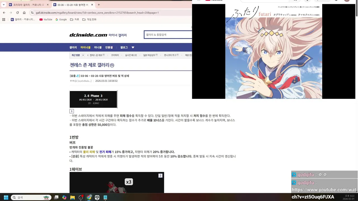Click the circled m icon next to gallery title
Screen dimensions: 358x201
[x=112, y=65]
